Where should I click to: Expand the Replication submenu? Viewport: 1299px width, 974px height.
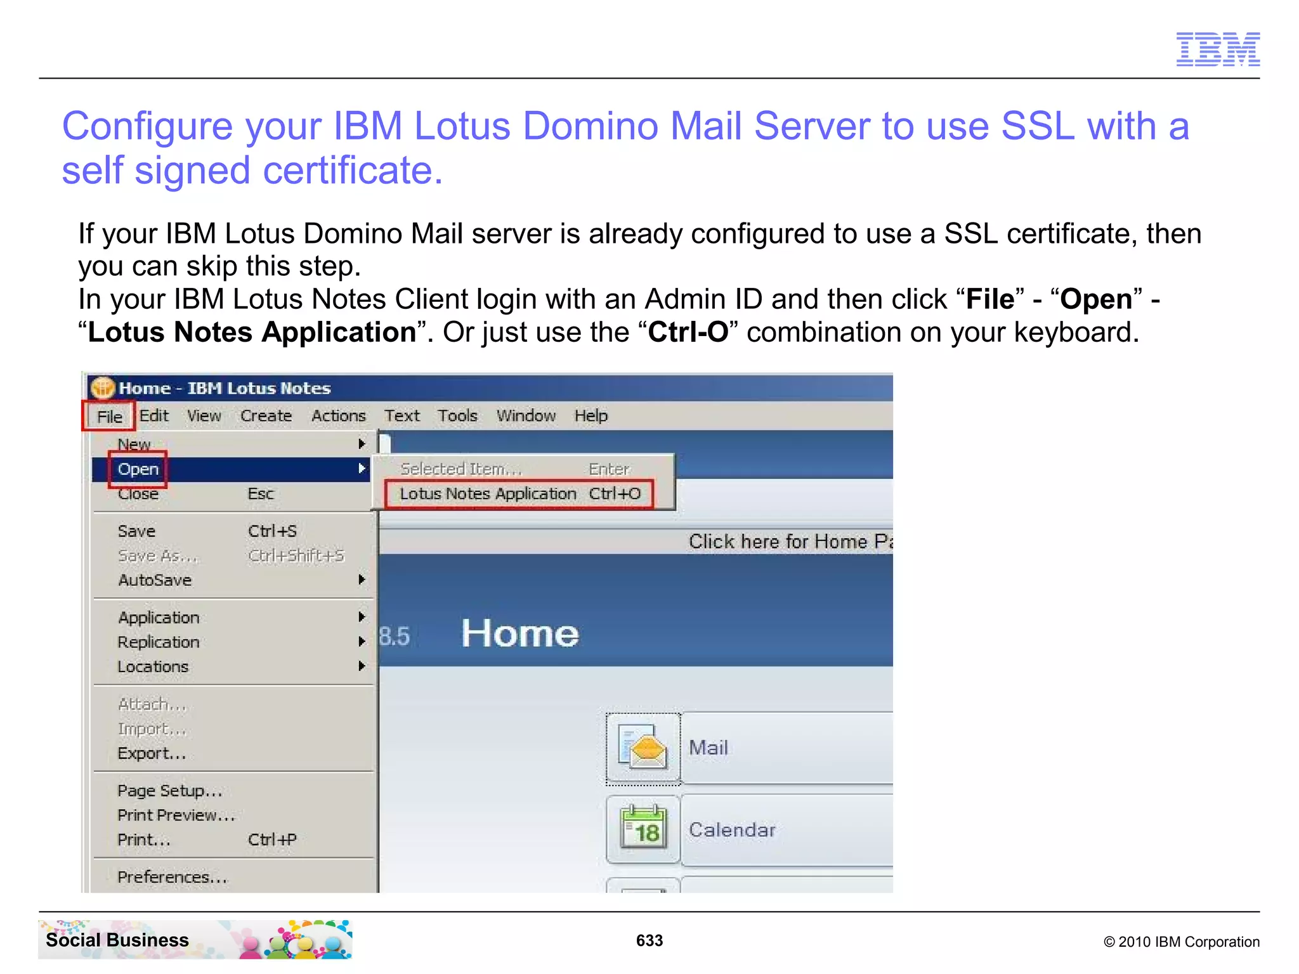coord(232,642)
